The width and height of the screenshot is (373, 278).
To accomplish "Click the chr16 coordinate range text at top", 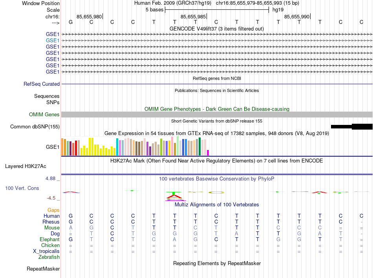I will click(249, 3).
